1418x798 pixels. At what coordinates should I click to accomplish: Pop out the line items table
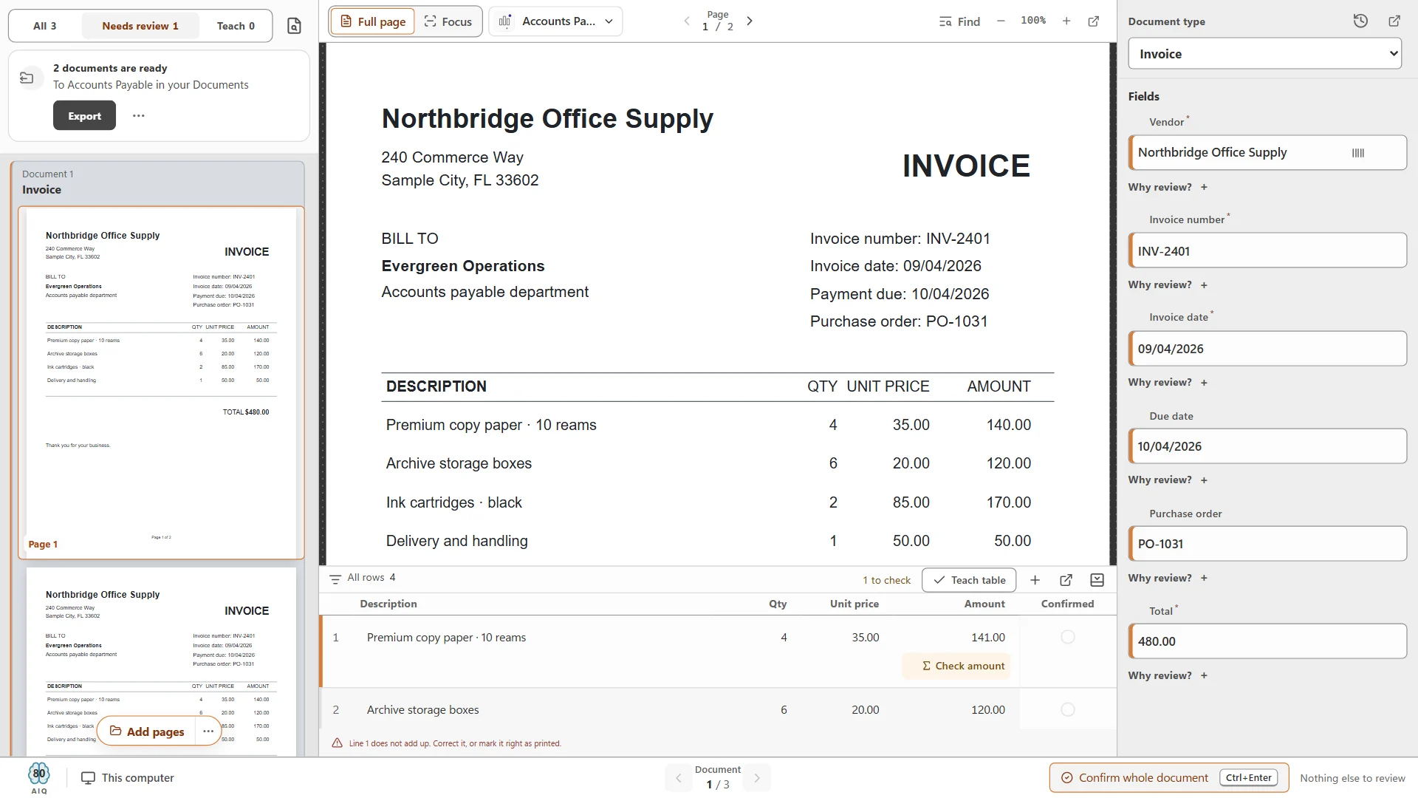(1066, 580)
